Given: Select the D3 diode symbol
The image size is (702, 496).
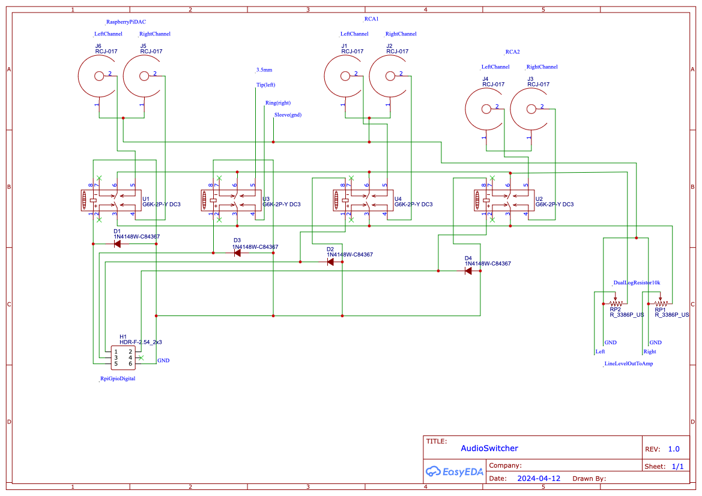Looking at the screenshot, I should (237, 253).
